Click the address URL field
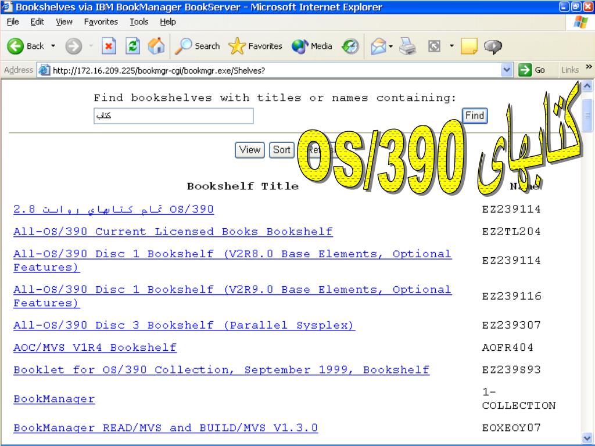The width and height of the screenshot is (595, 446). coord(275,70)
